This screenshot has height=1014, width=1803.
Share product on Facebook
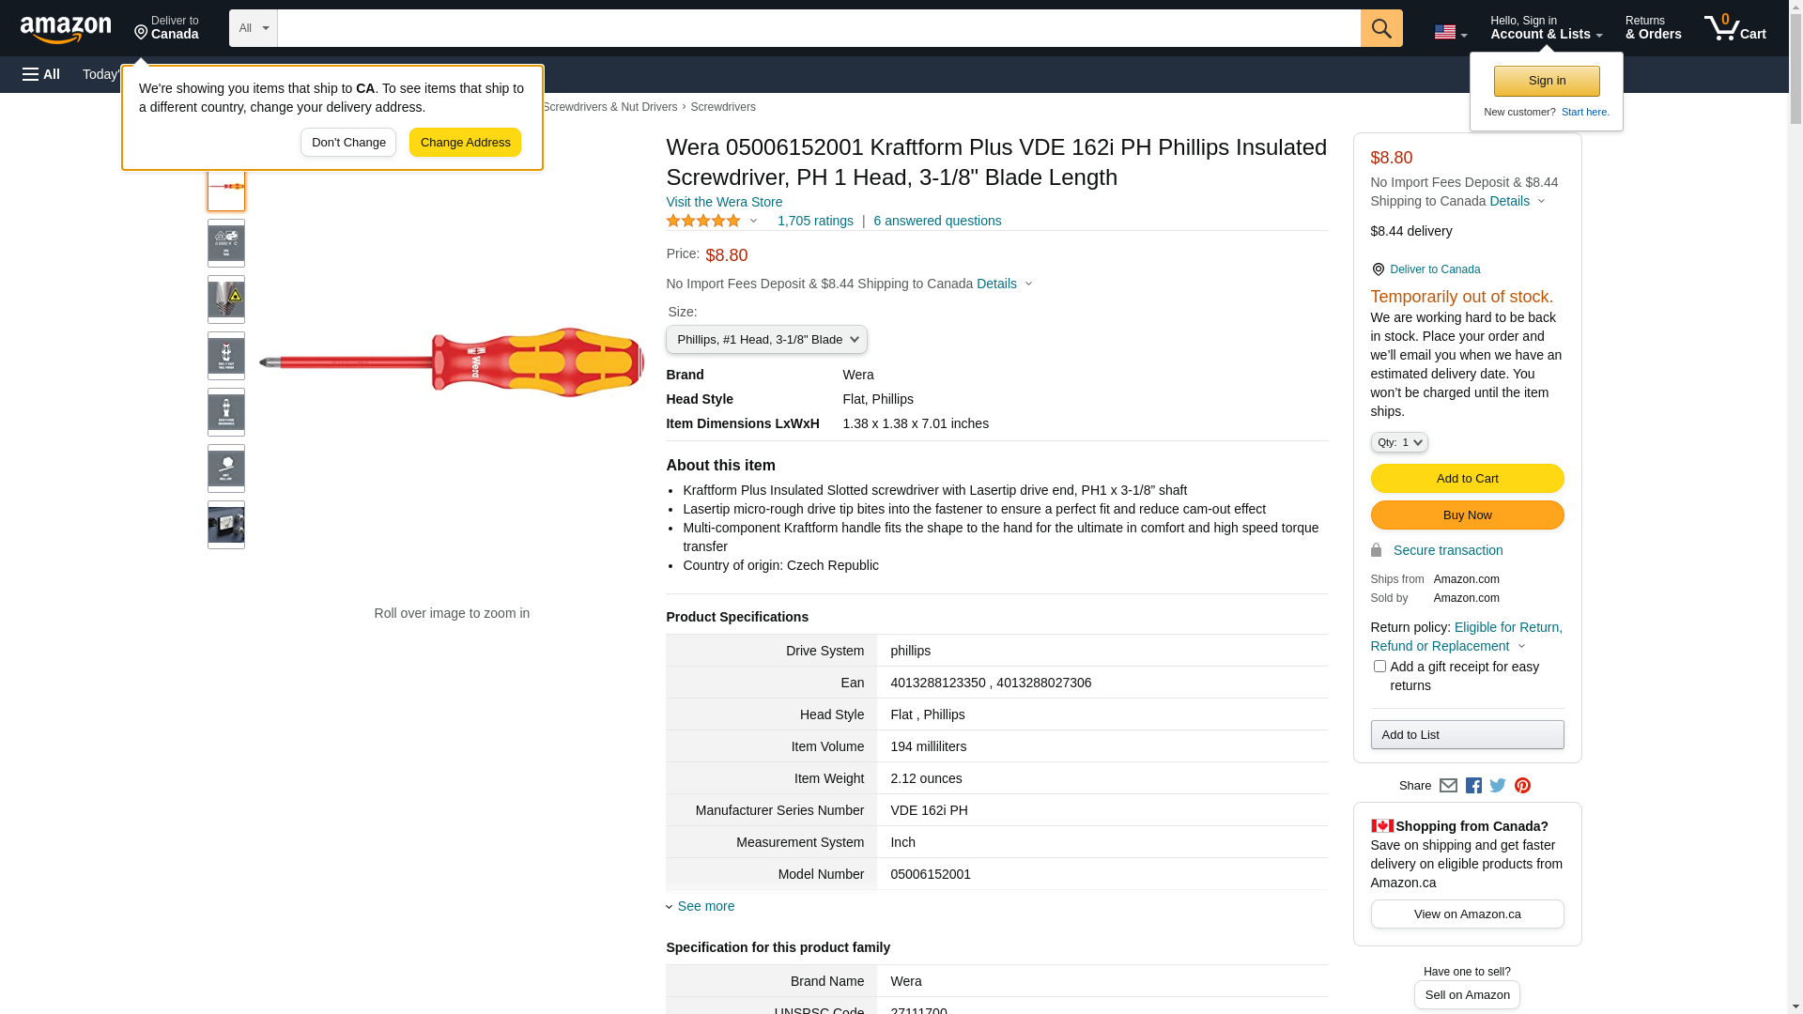pyautogui.click(x=1473, y=786)
